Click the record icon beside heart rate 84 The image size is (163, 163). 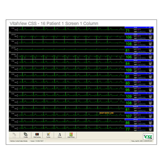point(150,64)
